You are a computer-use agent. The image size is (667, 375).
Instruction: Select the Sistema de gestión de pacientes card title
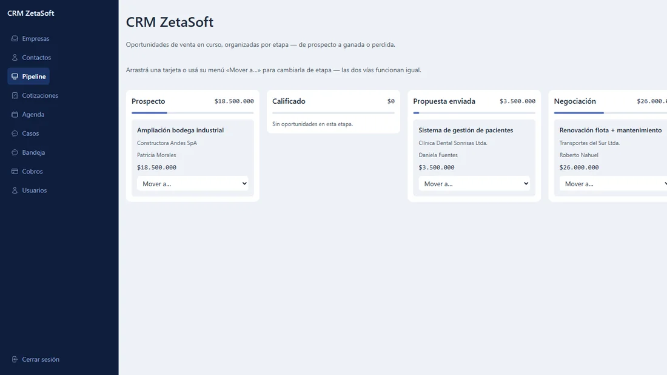coord(466,130)
